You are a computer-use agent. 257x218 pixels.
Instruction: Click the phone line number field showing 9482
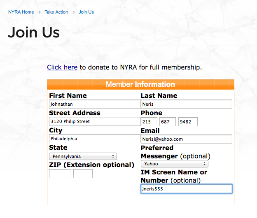[x=187, y=122]
